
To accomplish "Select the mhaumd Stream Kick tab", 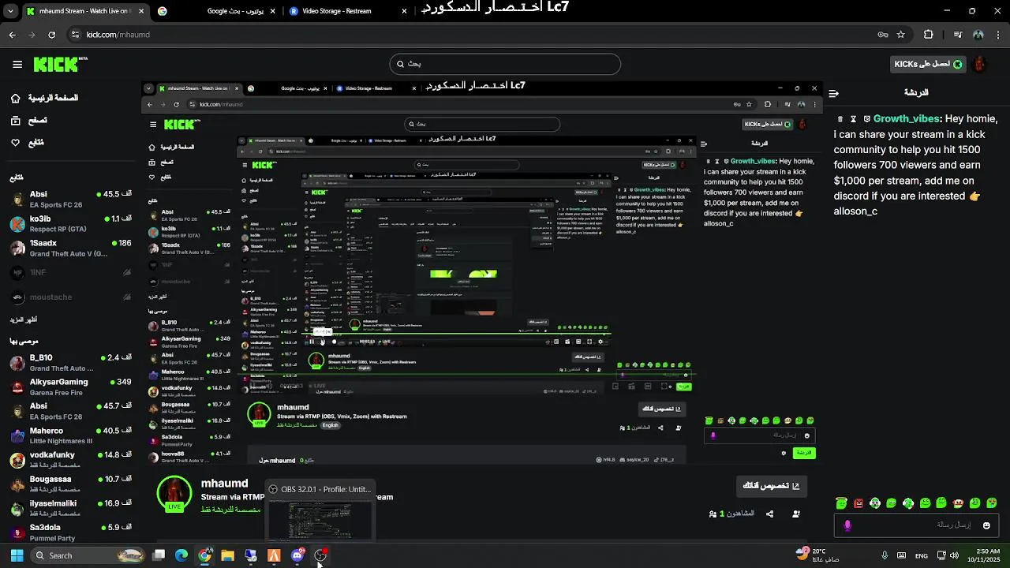I will pyautogui.click(x=85, y=11).
